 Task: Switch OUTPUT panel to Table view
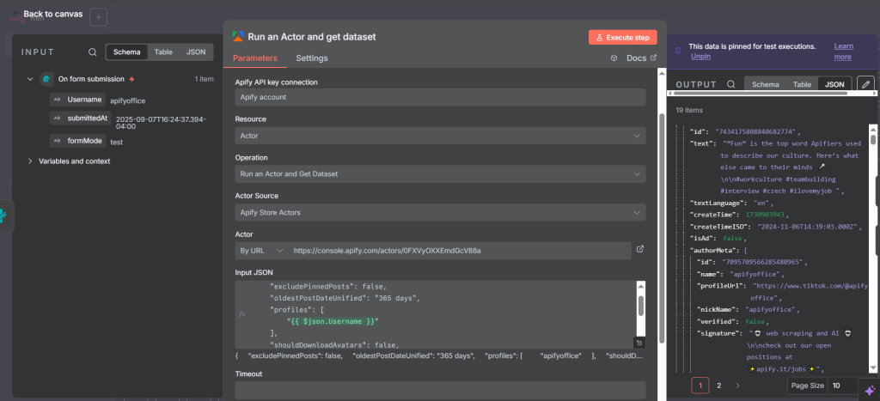point(802,85)
